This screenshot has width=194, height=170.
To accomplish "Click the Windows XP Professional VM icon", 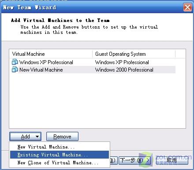I will pos(15,62).
